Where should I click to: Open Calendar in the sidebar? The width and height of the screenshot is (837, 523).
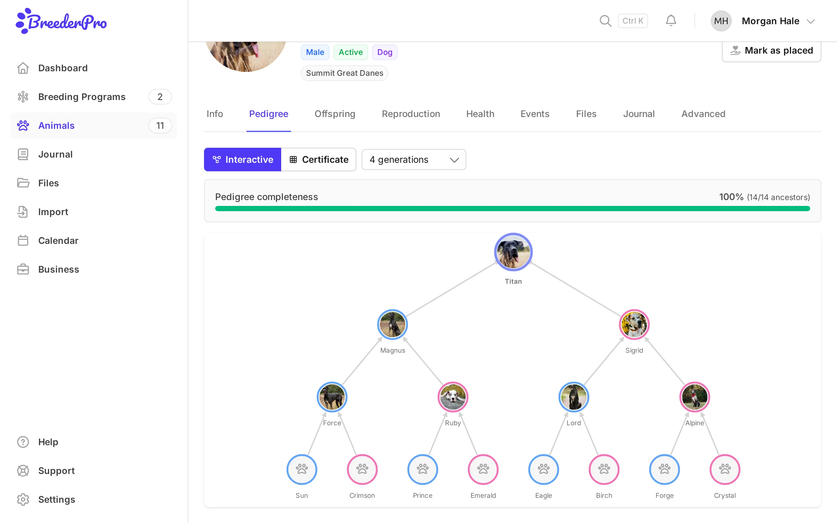(x=94, y=240)
